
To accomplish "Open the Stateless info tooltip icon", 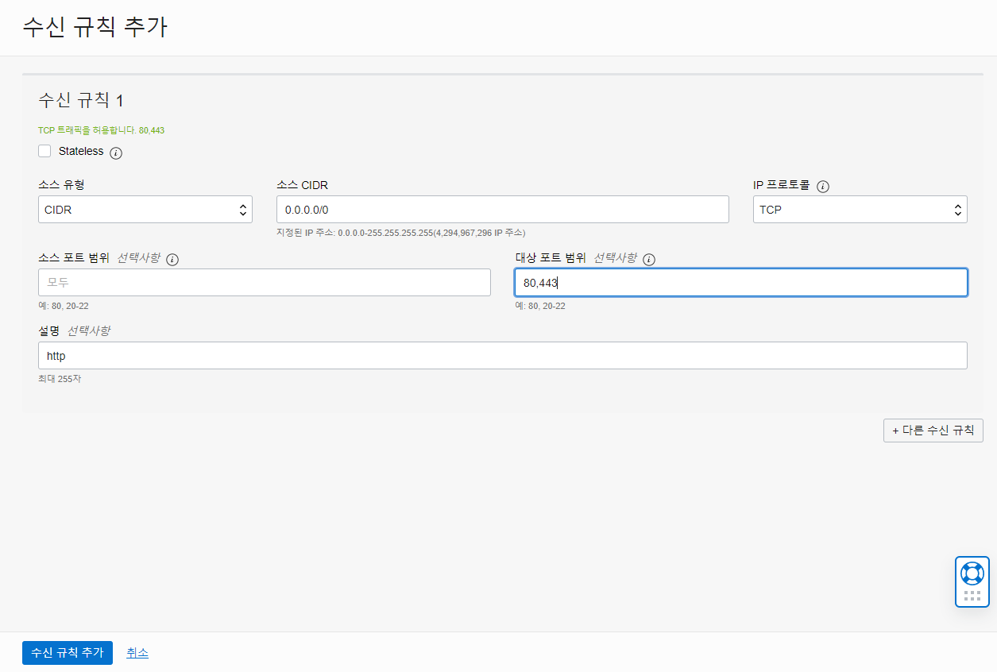I will [116, 153].
